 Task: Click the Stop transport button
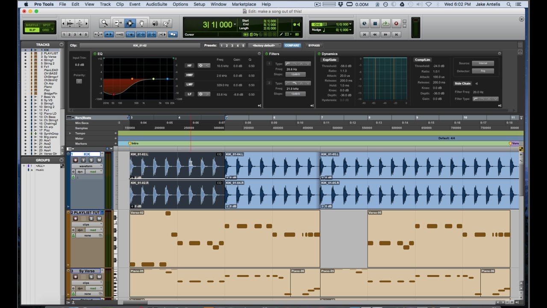click(375, 24)
